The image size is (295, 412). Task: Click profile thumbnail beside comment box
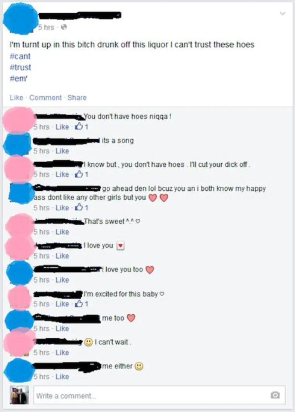pos(19,395)
